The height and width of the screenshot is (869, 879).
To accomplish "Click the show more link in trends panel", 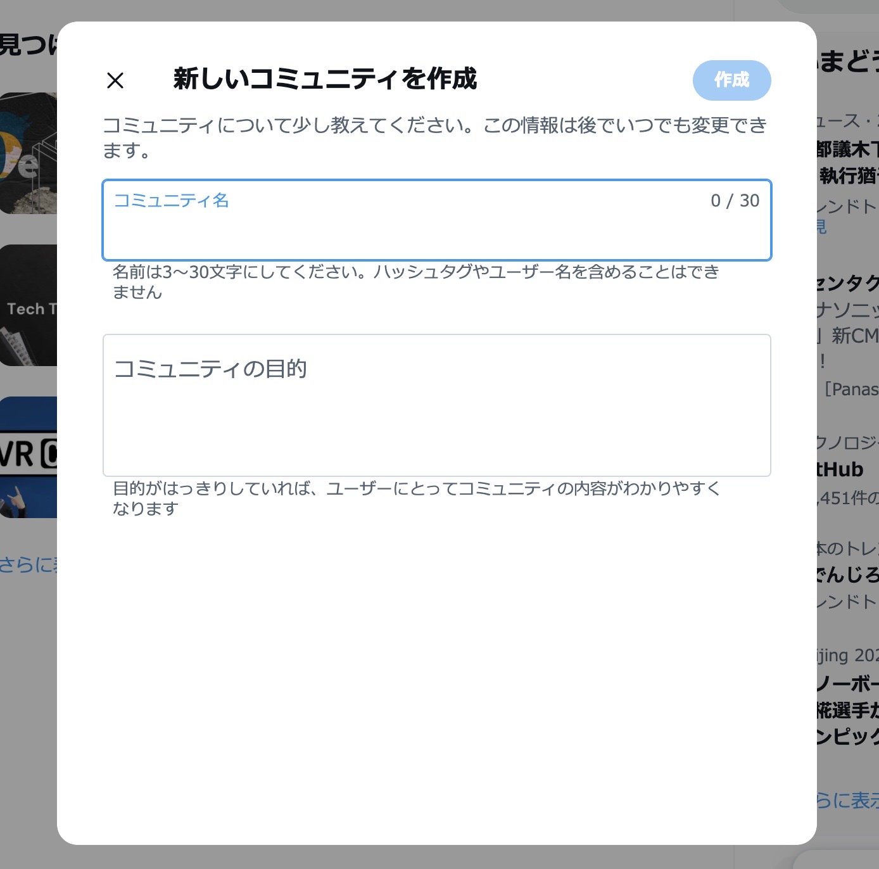I will pyautogui.click(x=848, y=801).
